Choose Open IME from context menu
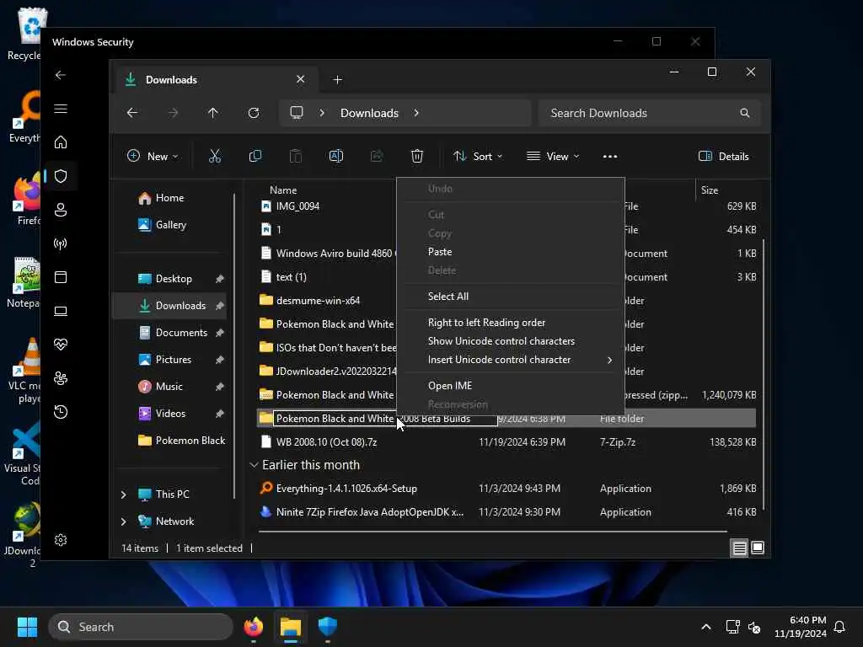This screenshot has width=863, height=647. 510,386
